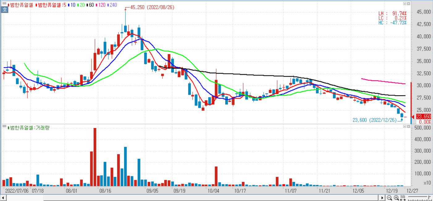
Task: Click the 37,500 price axis label
Action: click(x=423, y=49)
